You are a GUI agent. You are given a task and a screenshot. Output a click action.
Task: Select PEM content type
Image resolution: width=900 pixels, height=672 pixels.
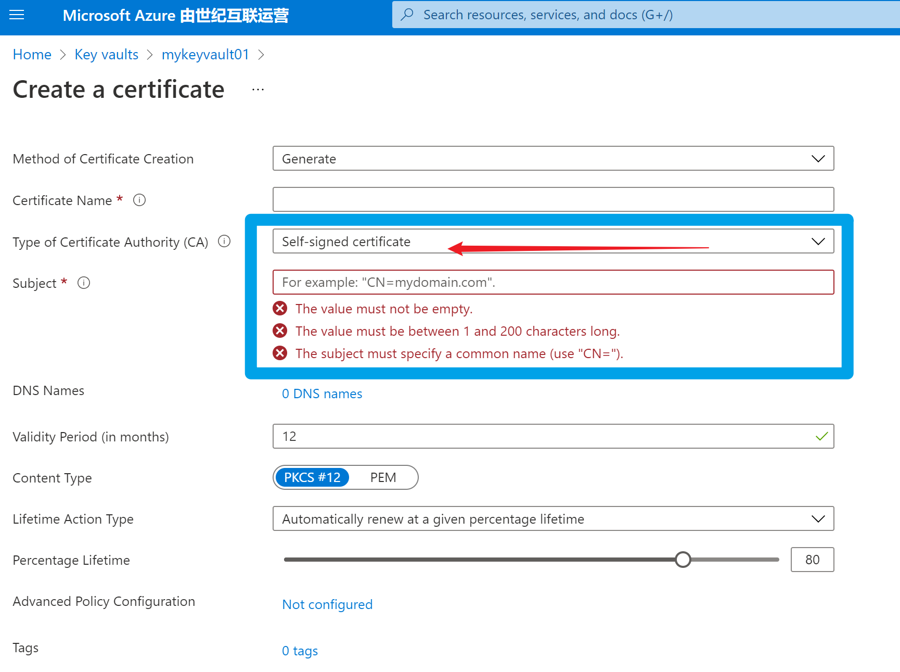[x=383, y=477]
